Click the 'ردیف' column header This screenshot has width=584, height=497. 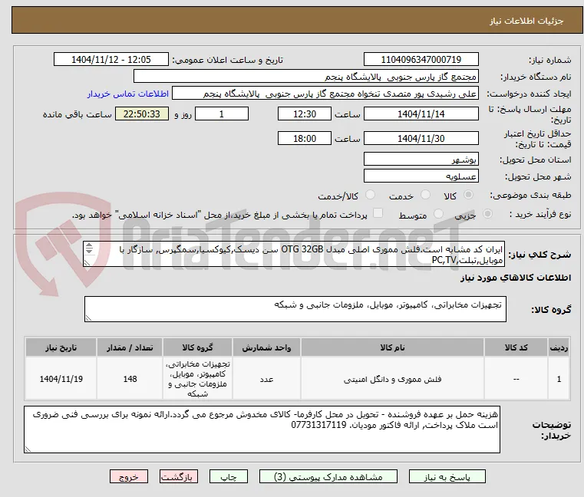click(559, 347)
